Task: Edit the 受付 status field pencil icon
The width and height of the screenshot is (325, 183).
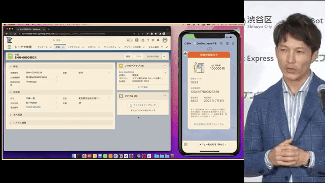Action: pos(109,72)
